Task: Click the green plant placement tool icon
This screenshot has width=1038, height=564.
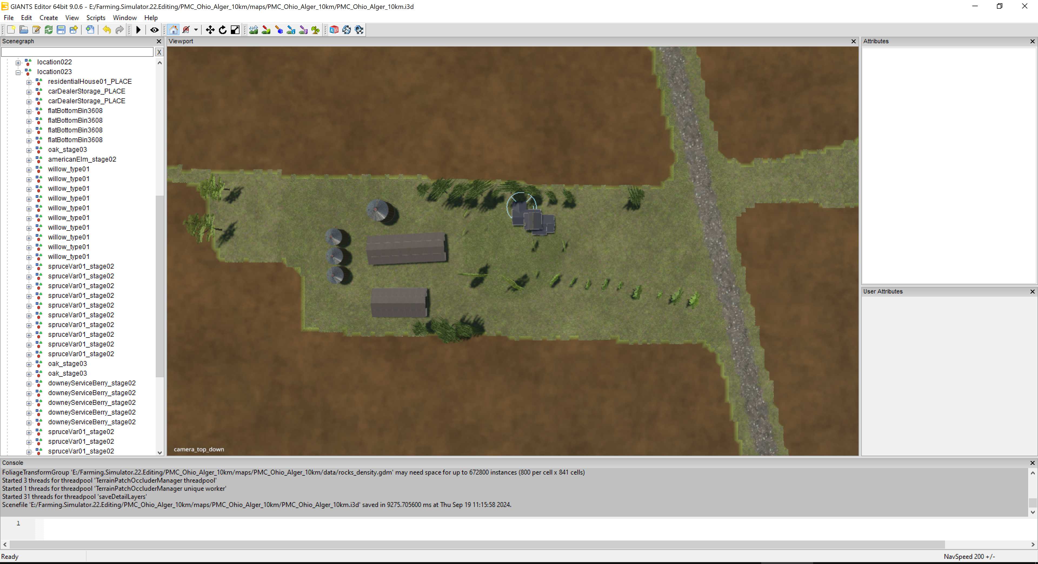Action: tap(315, 30)
